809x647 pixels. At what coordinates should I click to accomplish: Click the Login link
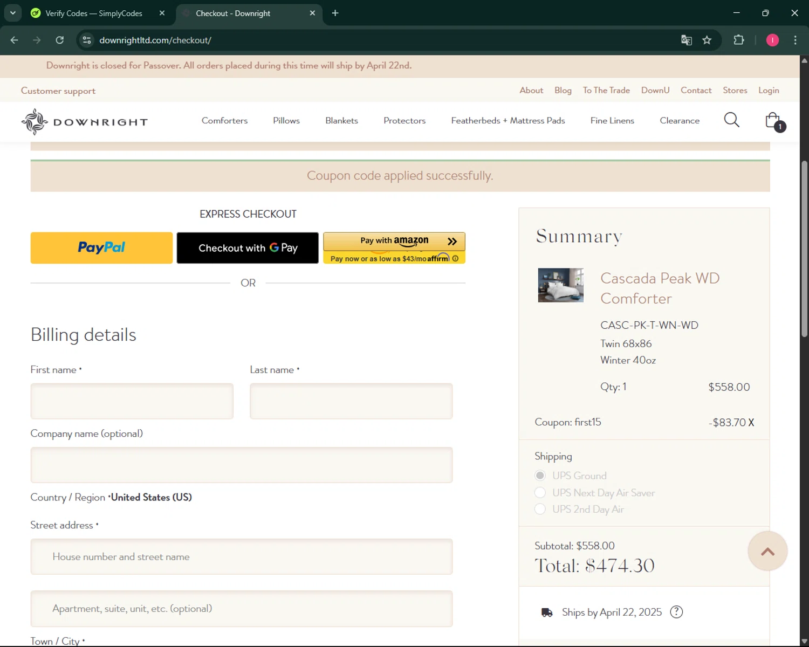pos(769,91)
